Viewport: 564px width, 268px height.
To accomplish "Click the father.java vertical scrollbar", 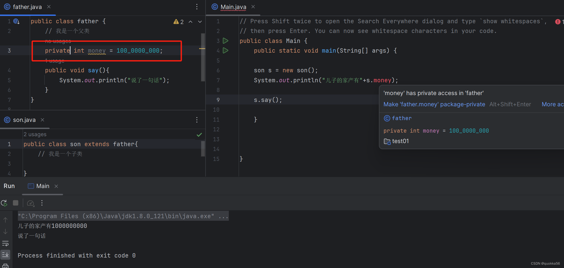I will pos(203,57).
